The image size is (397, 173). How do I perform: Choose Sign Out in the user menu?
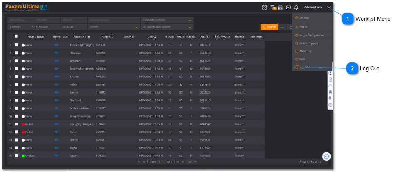click(304, 67)
